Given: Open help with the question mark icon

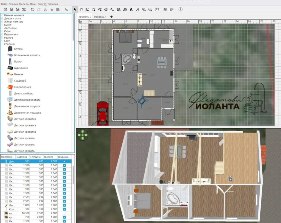Looking at the screenshot, I should tap(181, 10).
